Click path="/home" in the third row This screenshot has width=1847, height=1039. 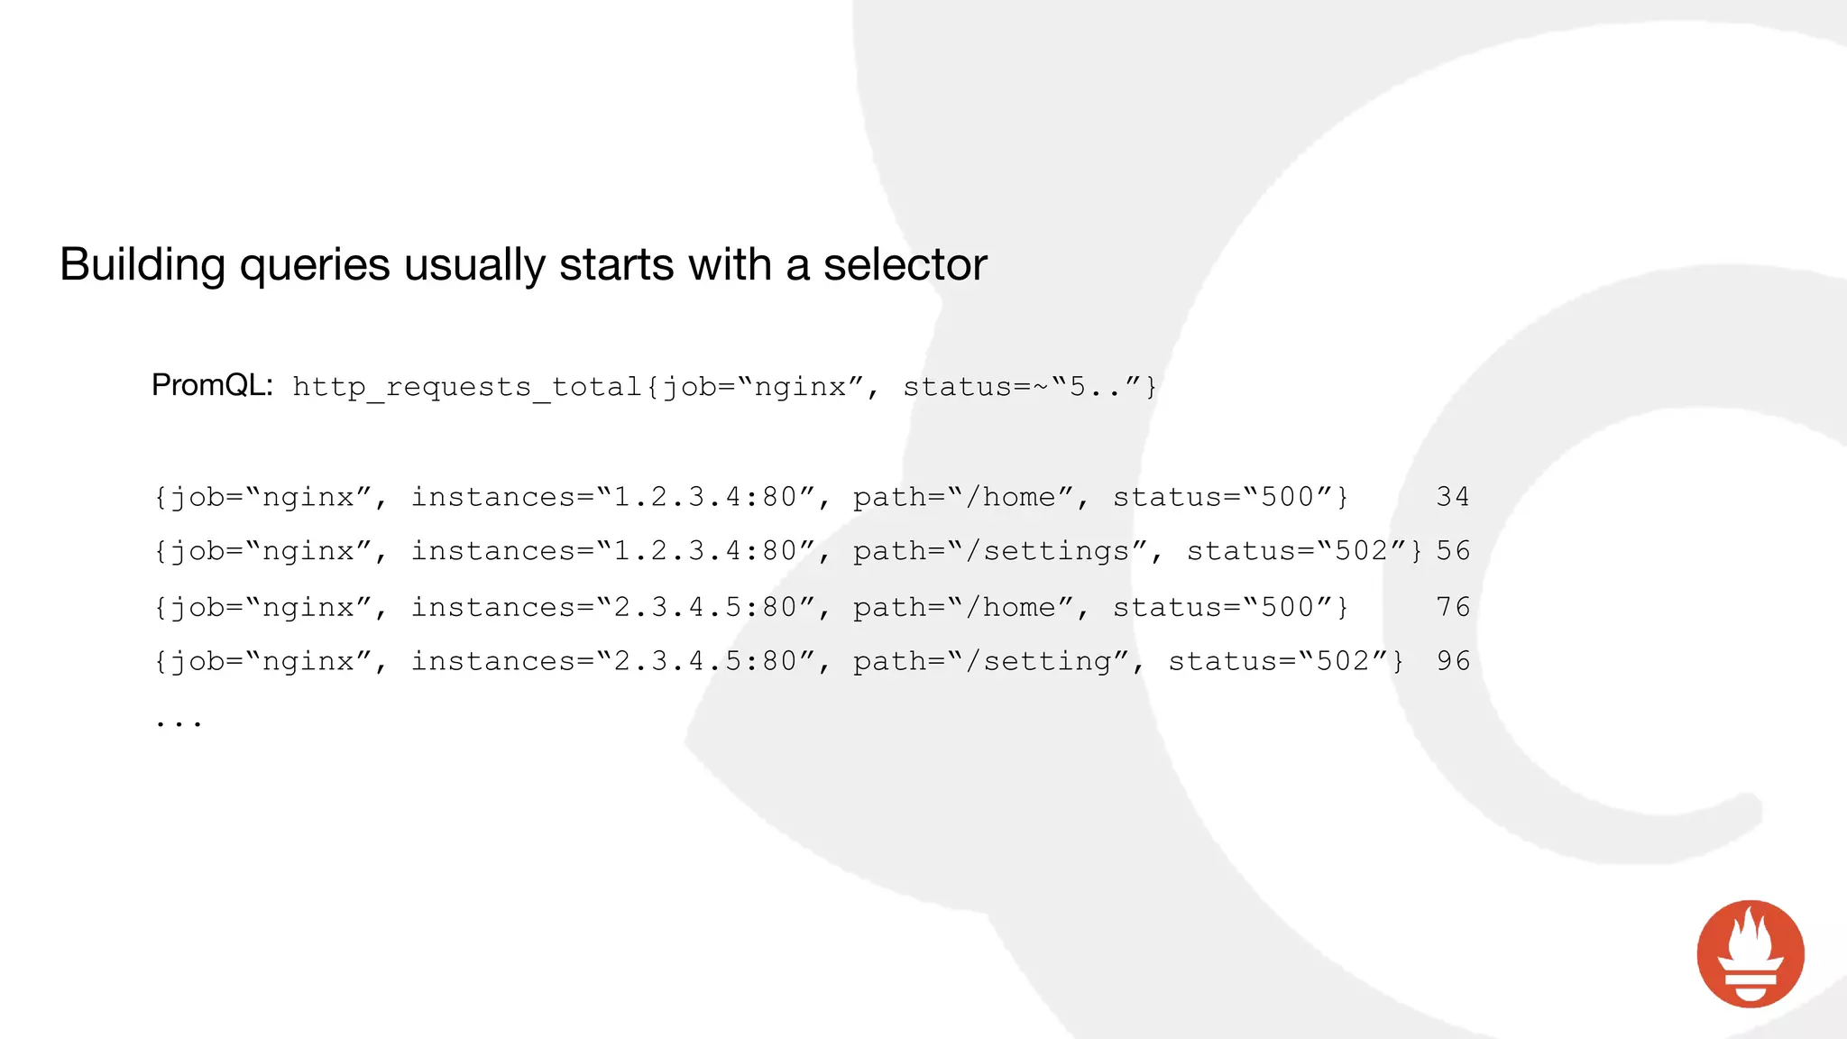pyautogui.click(x=964, y=607)
